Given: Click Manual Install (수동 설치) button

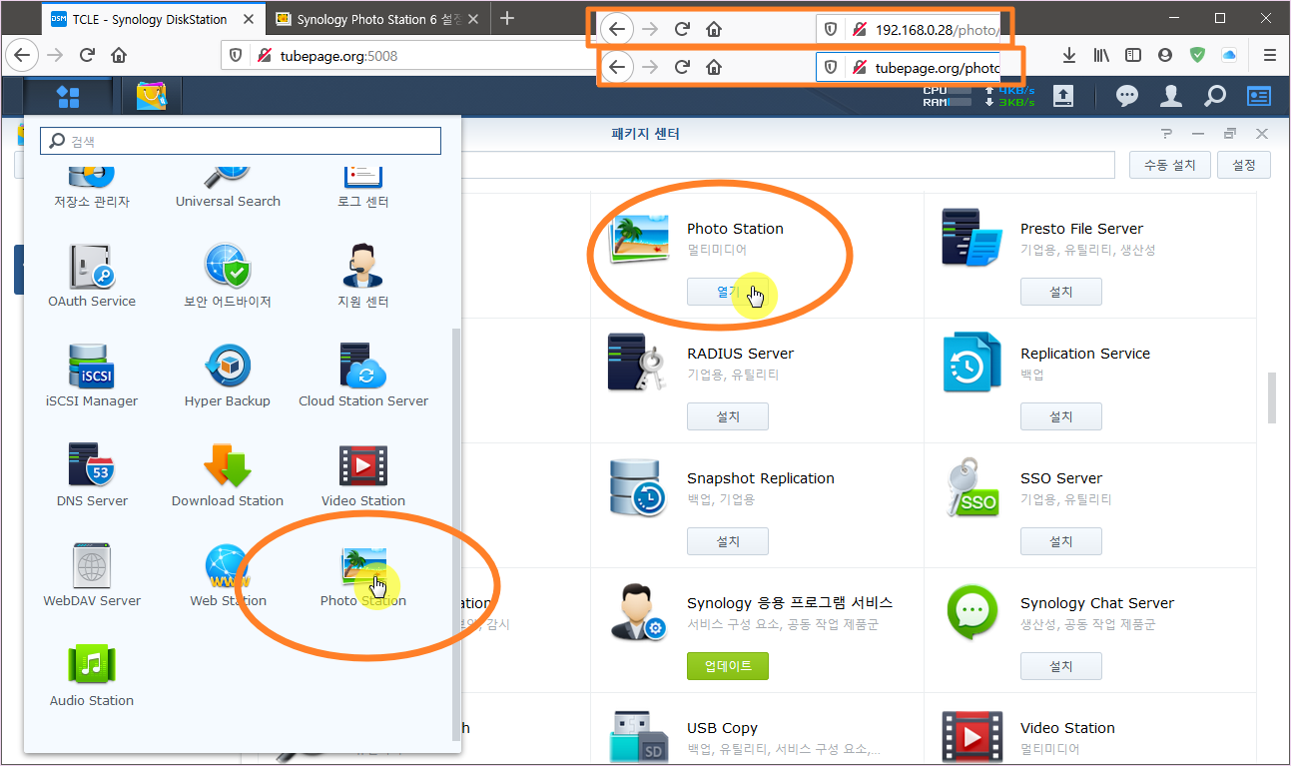Looking at the screenshot, I should [x=1170, y=166].
